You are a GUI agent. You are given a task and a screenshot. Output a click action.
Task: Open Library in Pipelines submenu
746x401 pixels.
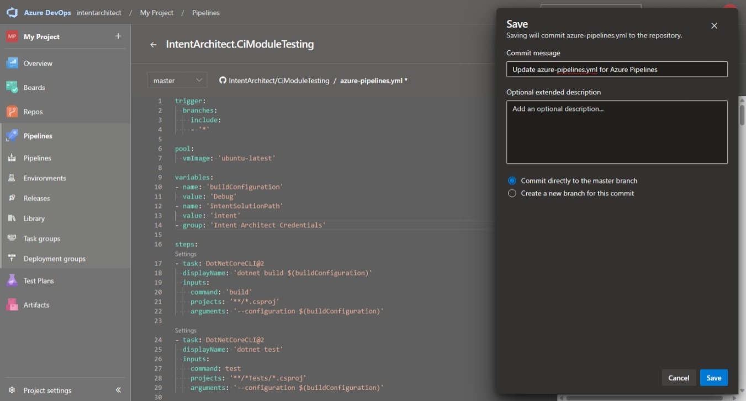pos(34,218)
